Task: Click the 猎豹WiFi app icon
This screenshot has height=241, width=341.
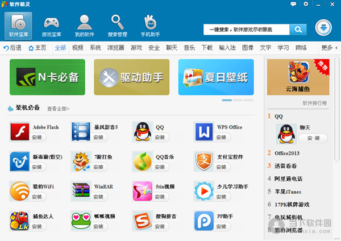Action: pos(19,191)
